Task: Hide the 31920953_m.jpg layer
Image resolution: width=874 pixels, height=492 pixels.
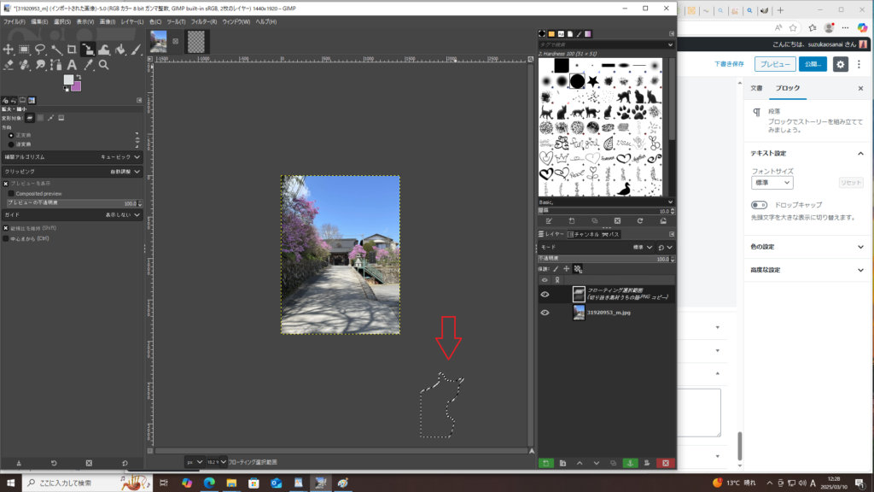Action: (545, 313)
